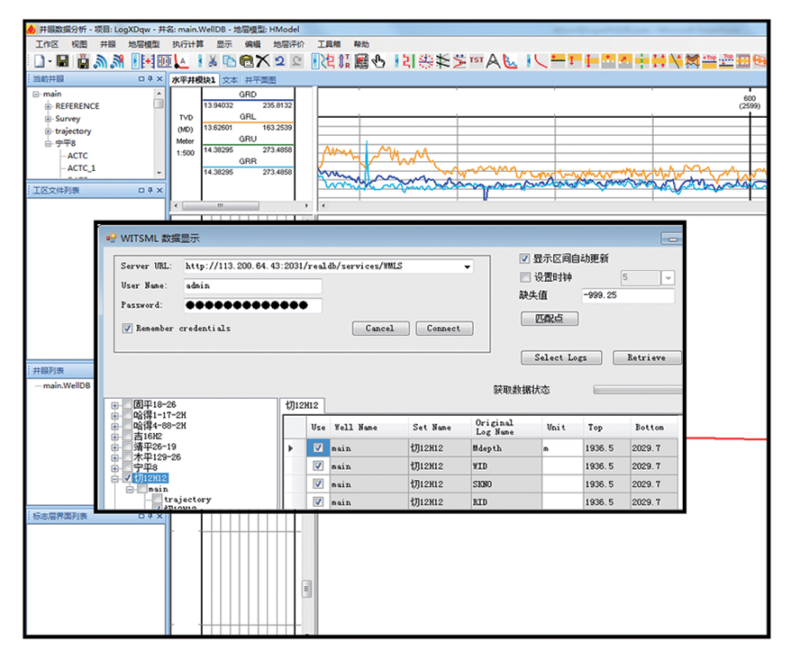Viewport: 791px width, 659px height.
Task: Uncheck Use box for Mdepth row
Action: click(x=318, y=447)
